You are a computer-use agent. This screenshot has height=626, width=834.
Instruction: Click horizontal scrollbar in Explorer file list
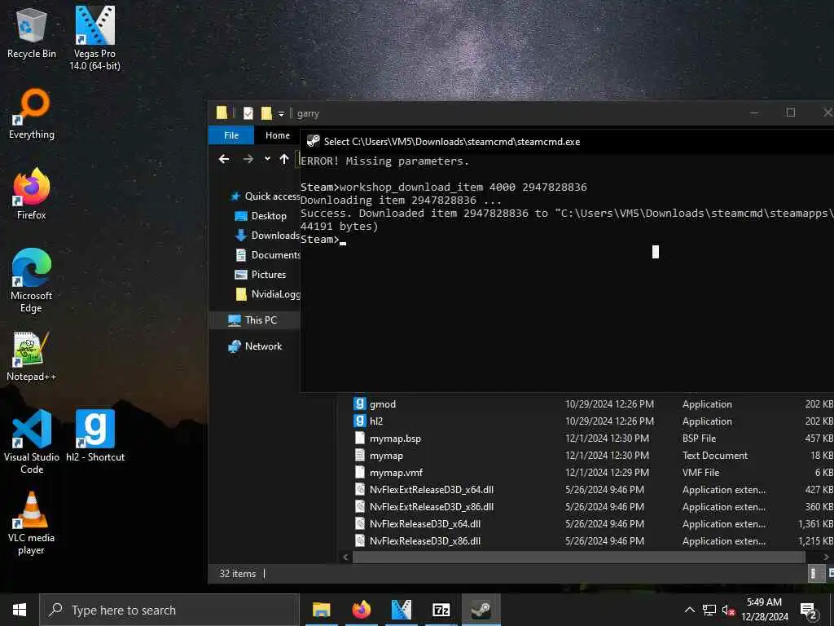tap(579, 557)
